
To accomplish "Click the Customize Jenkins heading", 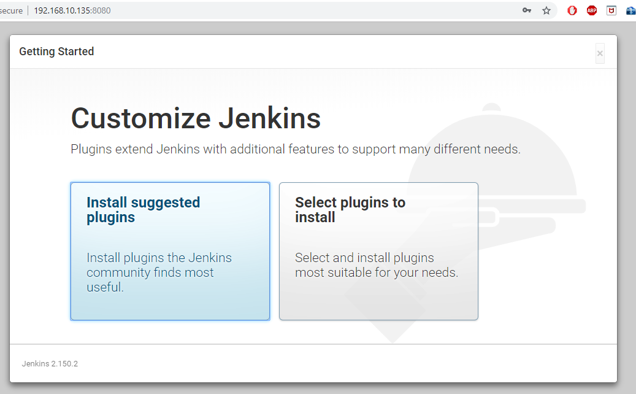I will [x=196, y=118].
